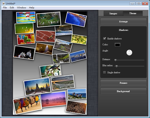Expand the Background section
This screenshot has height=118, width=150.
tap(123, 91)
